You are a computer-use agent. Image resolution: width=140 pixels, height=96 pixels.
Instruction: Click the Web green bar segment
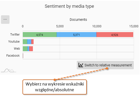(x=25, y=49)
